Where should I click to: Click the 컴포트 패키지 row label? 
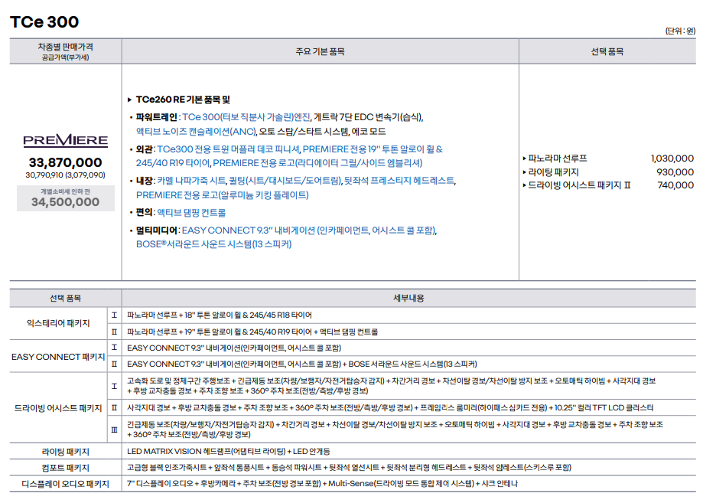[x=66, y=468]
